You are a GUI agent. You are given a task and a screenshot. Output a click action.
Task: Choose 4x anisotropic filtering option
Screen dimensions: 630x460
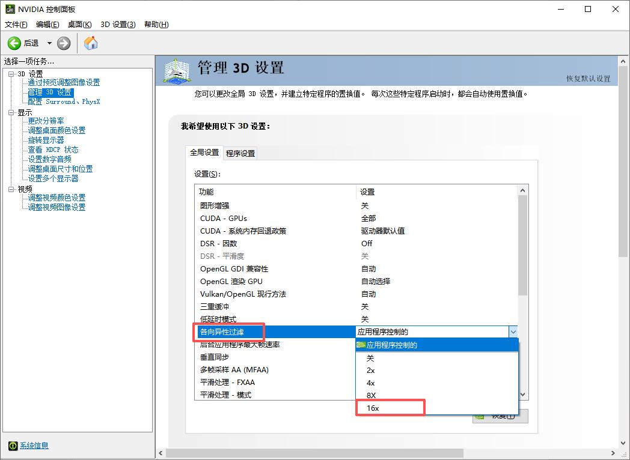[x=437, y=383]
